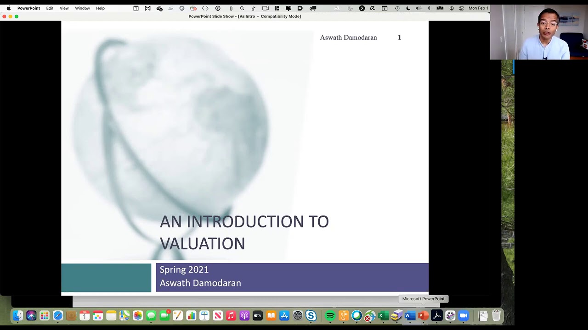Image resolution: width=588 pixels, height=330 pixels.
Task: Open Mail Gmail icon in menu bar
Action: click(147, 8)
